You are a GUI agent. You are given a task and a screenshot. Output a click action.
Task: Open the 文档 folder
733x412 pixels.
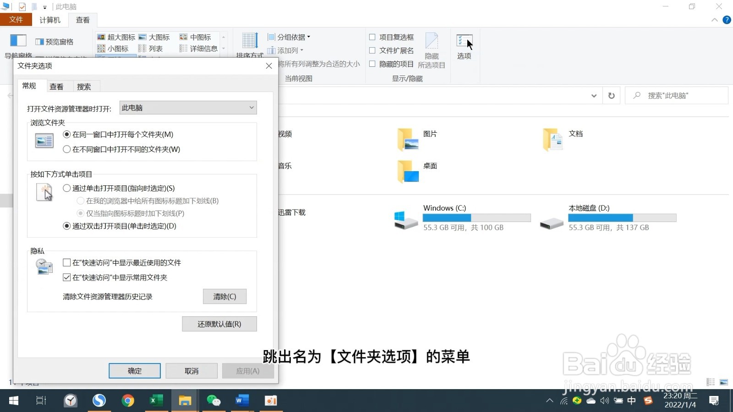563,139
